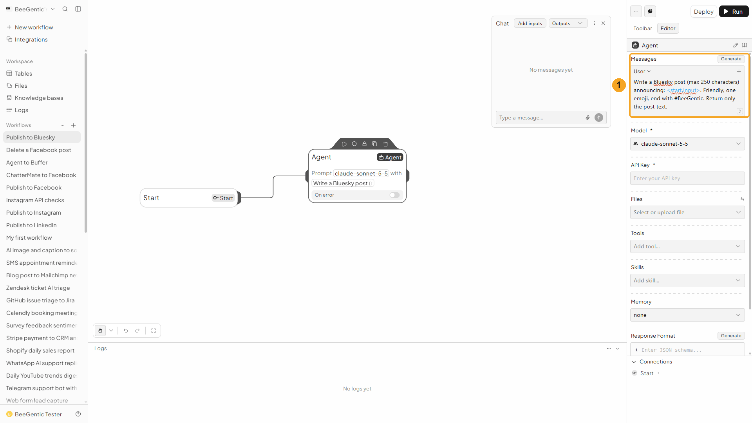This screenshot has height=423, width=752.
Task: Toggle the On error switch
Action: (394, 195)
